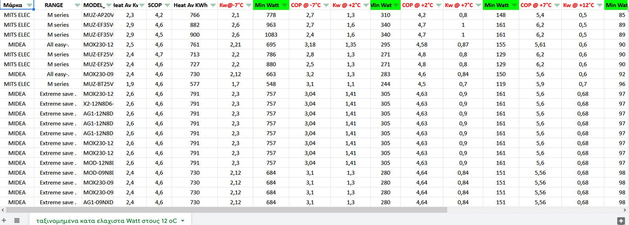
Task: Select the Min Watt value 963
Action: click(271, 25)
